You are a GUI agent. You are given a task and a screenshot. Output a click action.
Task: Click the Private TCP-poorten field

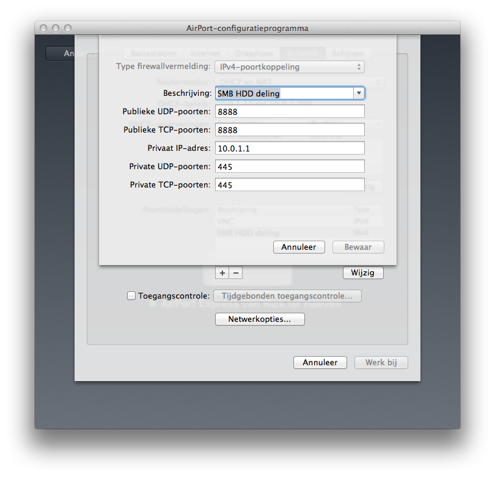(x=290, y=185)
